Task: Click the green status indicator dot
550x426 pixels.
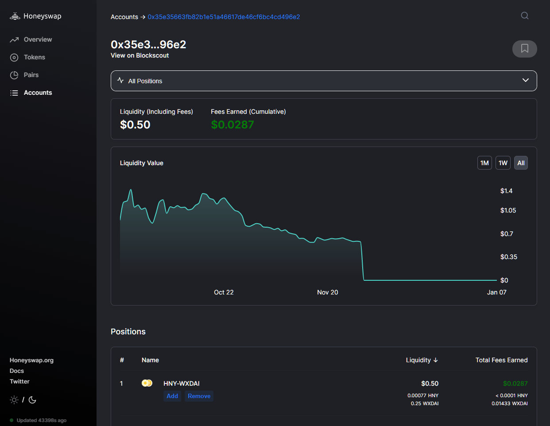Action: click(x=12, y=420)
